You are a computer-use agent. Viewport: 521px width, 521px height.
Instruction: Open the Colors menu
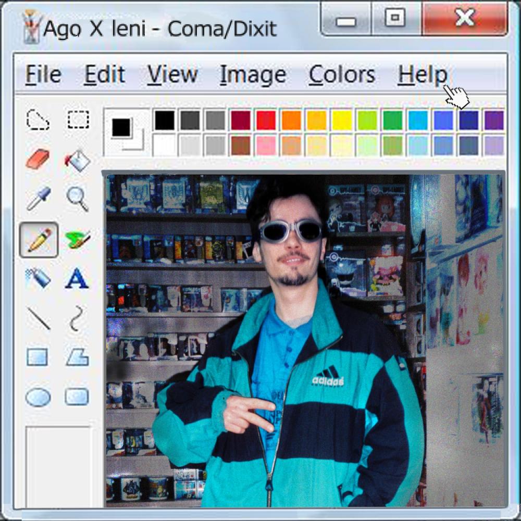pyautogui.click(x=342, y=75)
